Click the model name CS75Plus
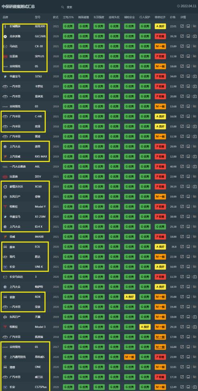 [41, 387]
